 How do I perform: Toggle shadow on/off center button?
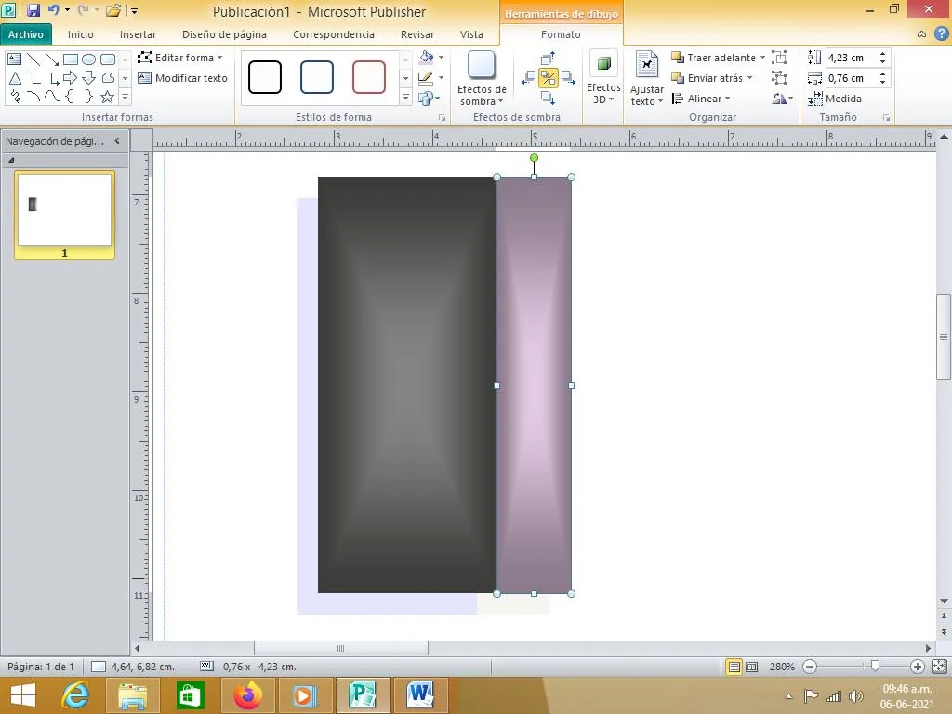[549, 78]
